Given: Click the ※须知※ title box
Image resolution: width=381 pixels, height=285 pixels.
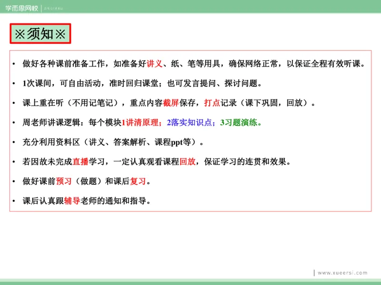Looking at the screenshot, I should [x=40, y=33].
